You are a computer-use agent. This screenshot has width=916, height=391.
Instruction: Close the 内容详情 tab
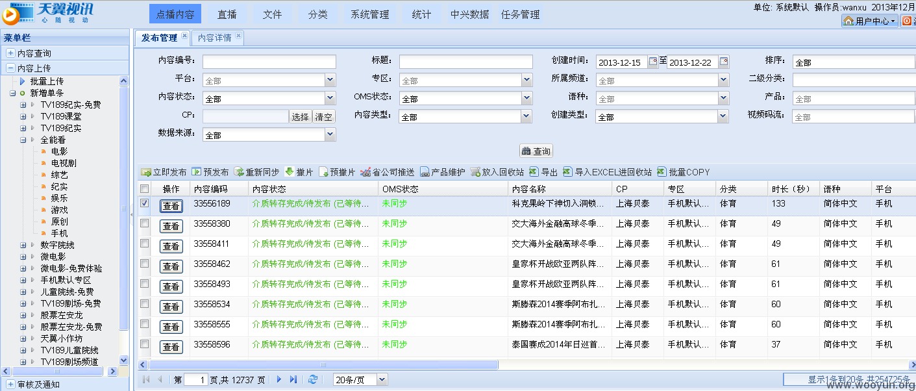pyautogui.click(x=239, y=36)
